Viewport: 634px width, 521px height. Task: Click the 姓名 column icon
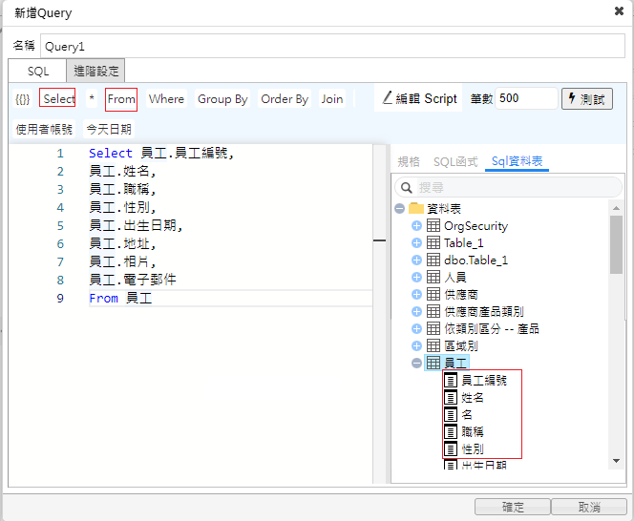[451, 398]
